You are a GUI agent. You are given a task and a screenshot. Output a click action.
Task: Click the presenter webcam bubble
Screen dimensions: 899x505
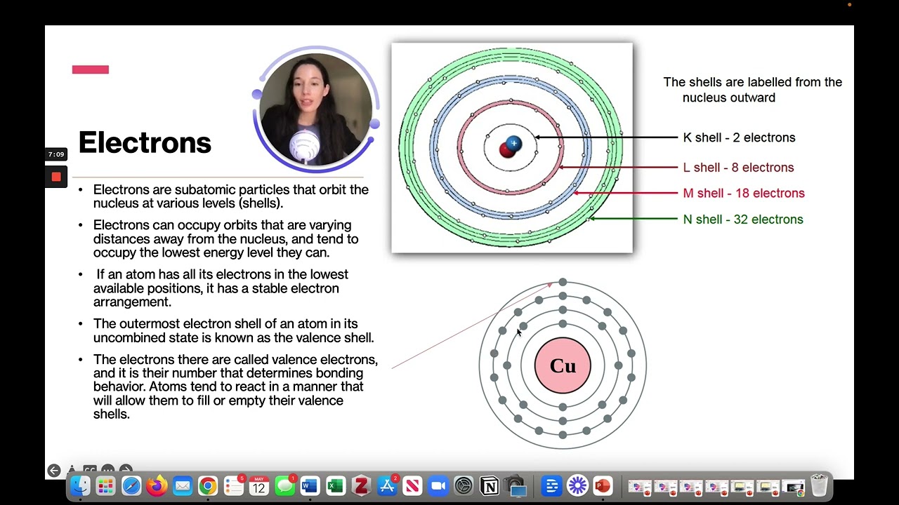pos(316,109)
